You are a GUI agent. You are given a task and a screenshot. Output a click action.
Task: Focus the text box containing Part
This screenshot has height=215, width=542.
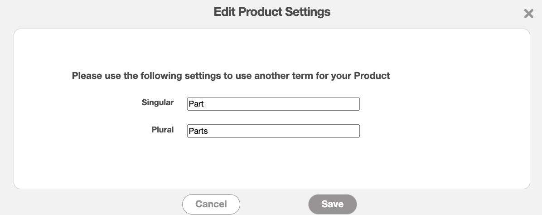pyautogui.click(x=273, y=104)
